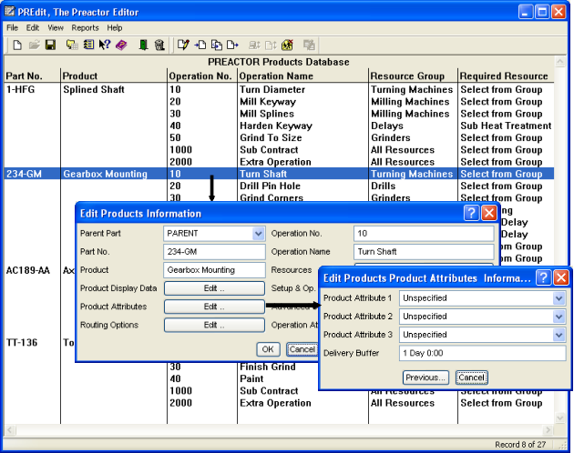Viewport: 574px width, 453px height.
Task: Click the Edit record pencil icon
Action: point(183,45)
